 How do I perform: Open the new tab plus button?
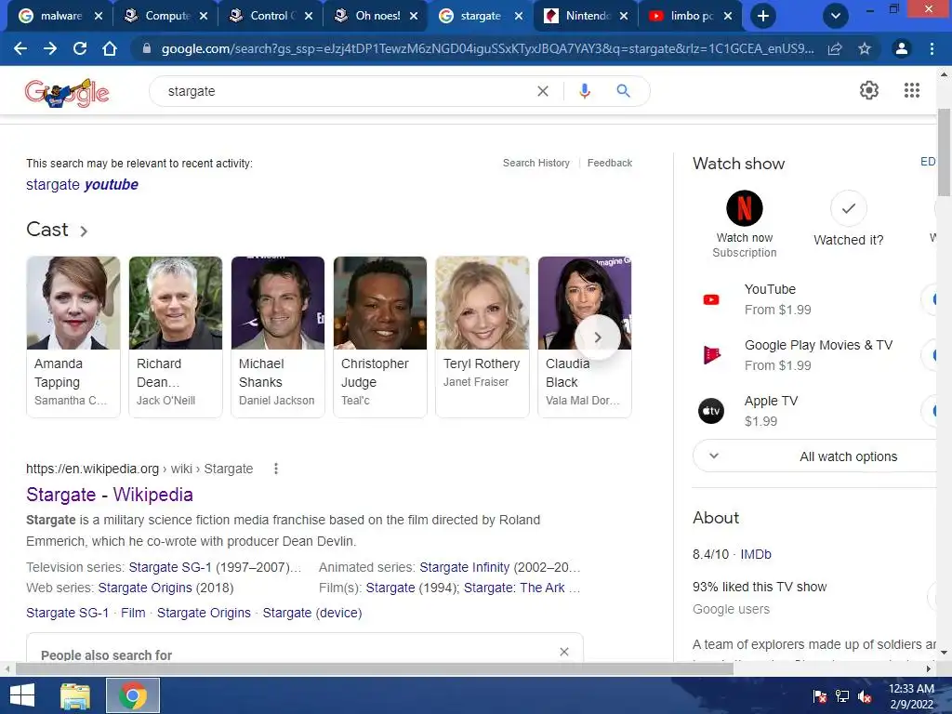point(763,16)
